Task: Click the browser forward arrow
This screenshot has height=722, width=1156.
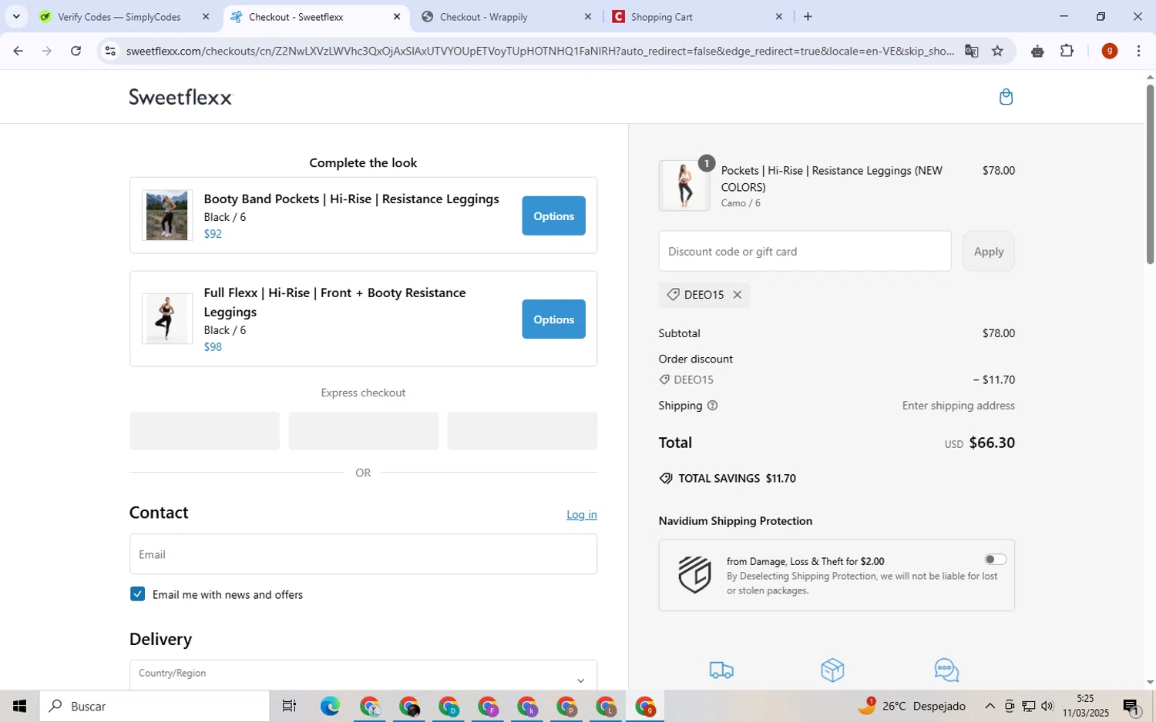Action: [x=47, y=51]
